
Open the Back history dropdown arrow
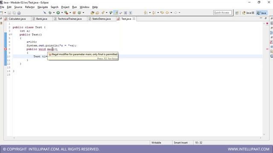point(171,13)
